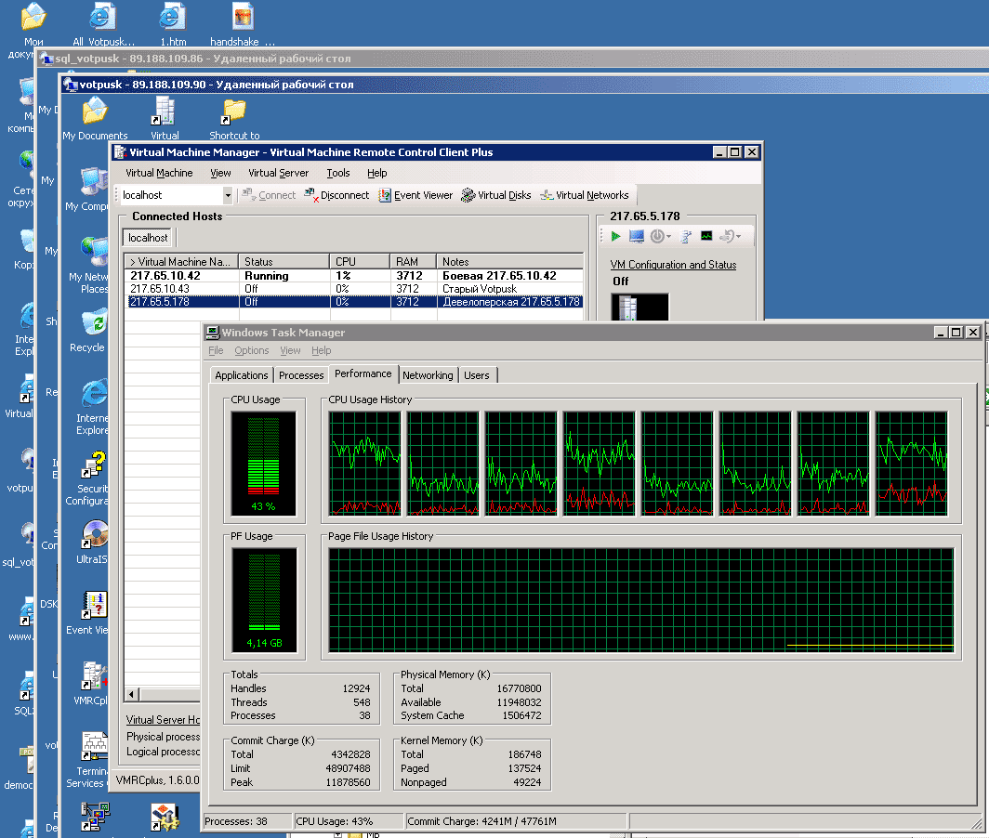The image size is (989, 838).
Task: Open the View menu in Virtual Machine Manager
Action: (220, 173)
